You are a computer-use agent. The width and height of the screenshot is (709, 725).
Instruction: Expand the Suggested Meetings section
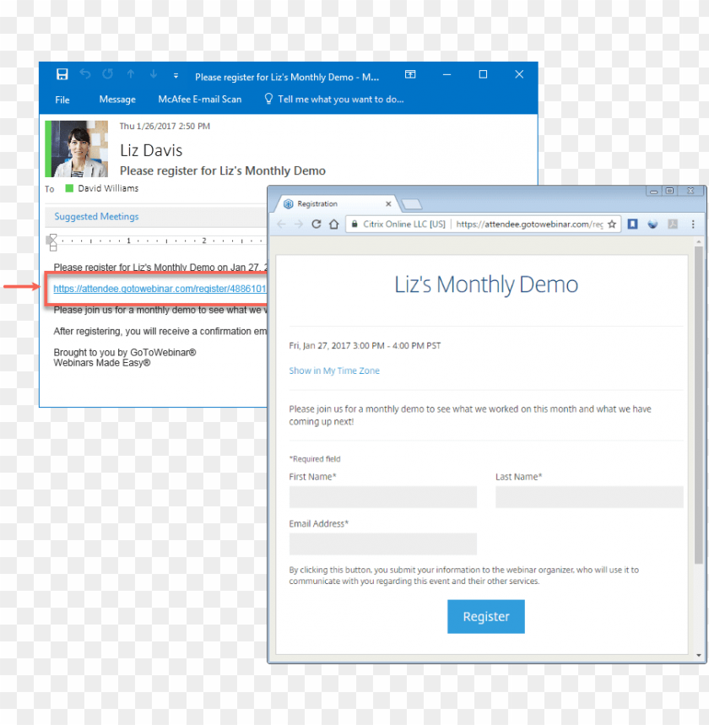click(95, 217)
